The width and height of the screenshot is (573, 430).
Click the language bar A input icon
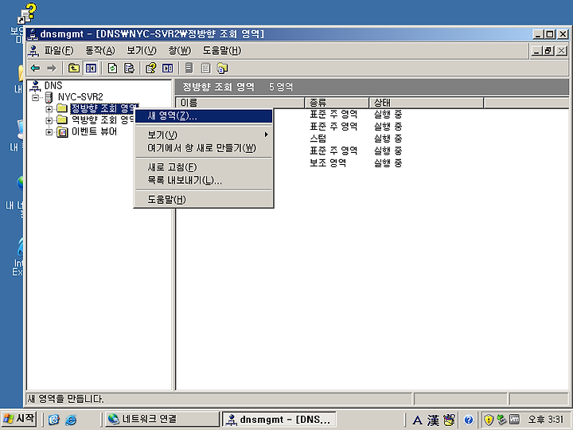tap(417, 420)
